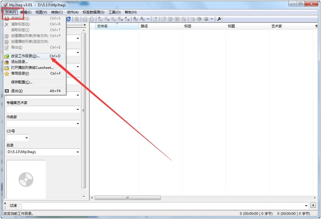Expand the 专辑集艺术家 album artist dropdown
The width and height of the screenshot is (321, 219).
tap(78, 110)
